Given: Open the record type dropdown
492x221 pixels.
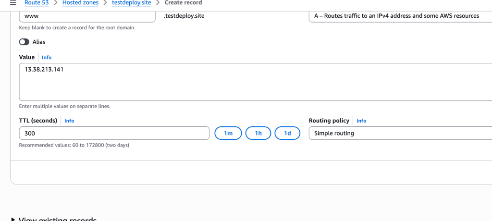Looking at the screenshot, I should point(400,16).
